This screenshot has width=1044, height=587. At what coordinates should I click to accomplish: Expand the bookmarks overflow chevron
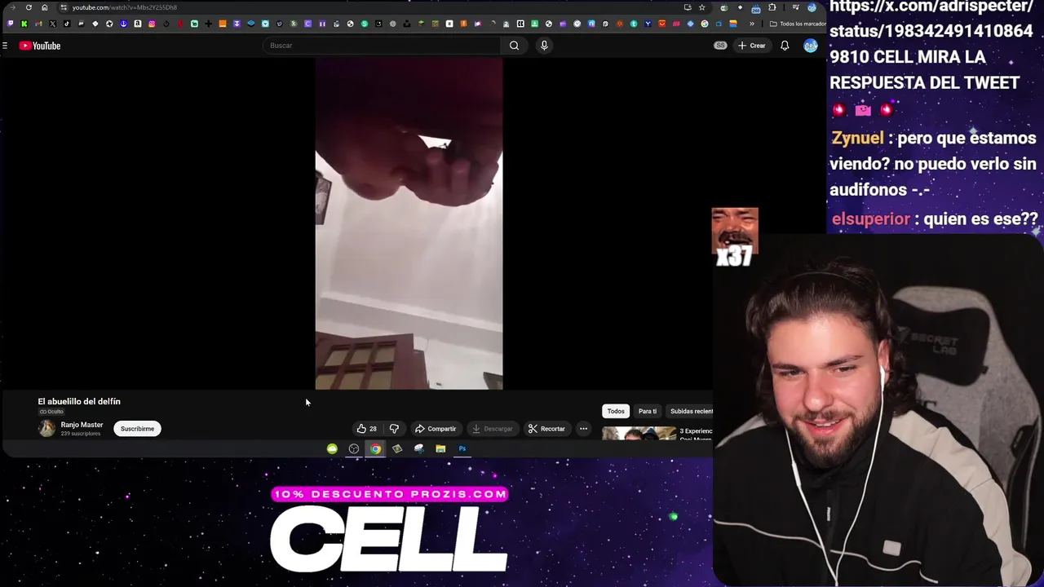click(x=752, y=24)
